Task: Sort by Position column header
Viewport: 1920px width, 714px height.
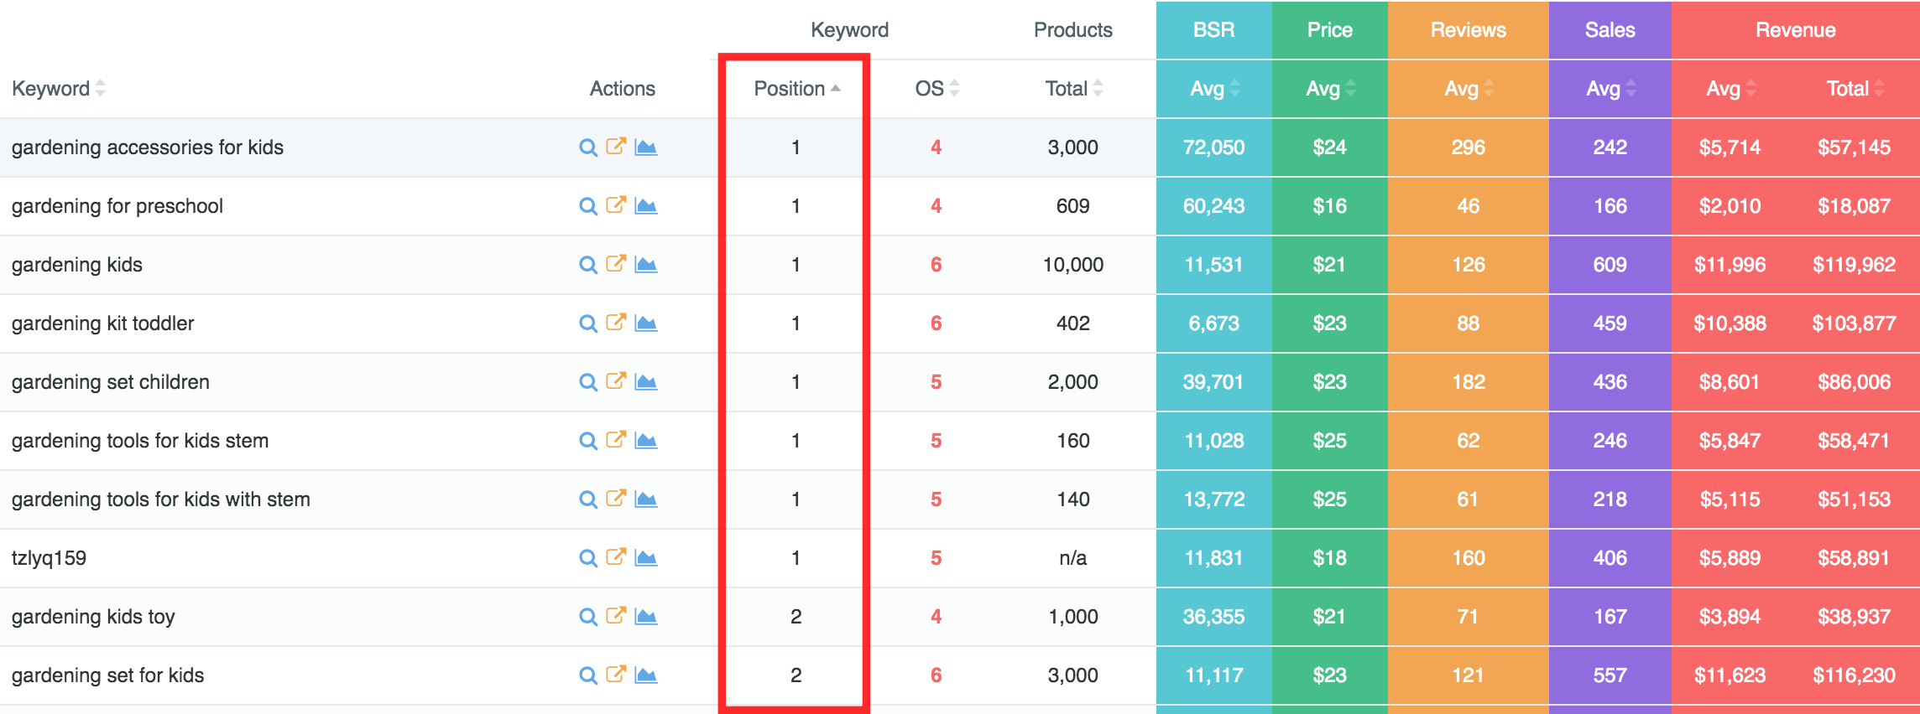Action: pyautogui.click(x=796, y=89)
